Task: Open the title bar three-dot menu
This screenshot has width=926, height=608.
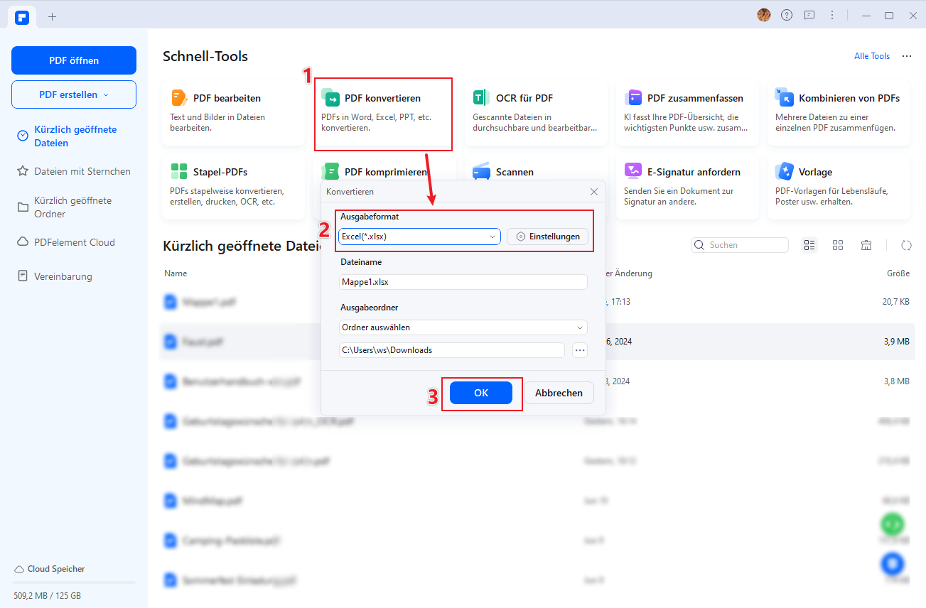Action: point(832,15)
